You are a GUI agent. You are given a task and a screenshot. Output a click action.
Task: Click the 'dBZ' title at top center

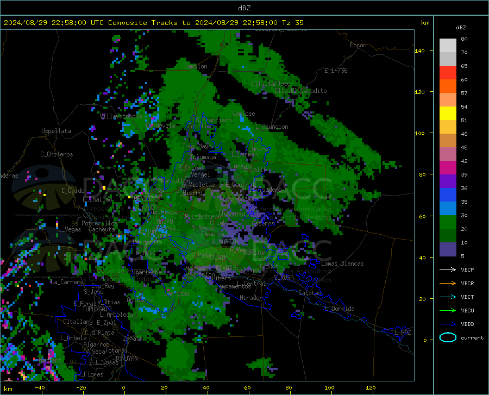(244, 8)
